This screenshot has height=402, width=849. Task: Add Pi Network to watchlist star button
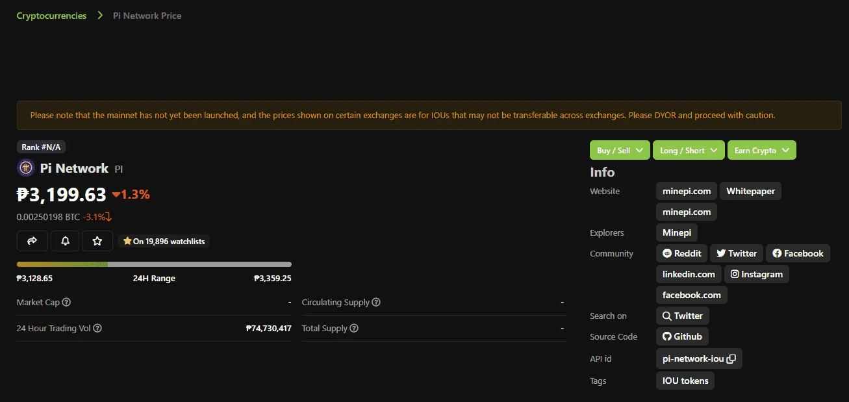tap(97, 241)
